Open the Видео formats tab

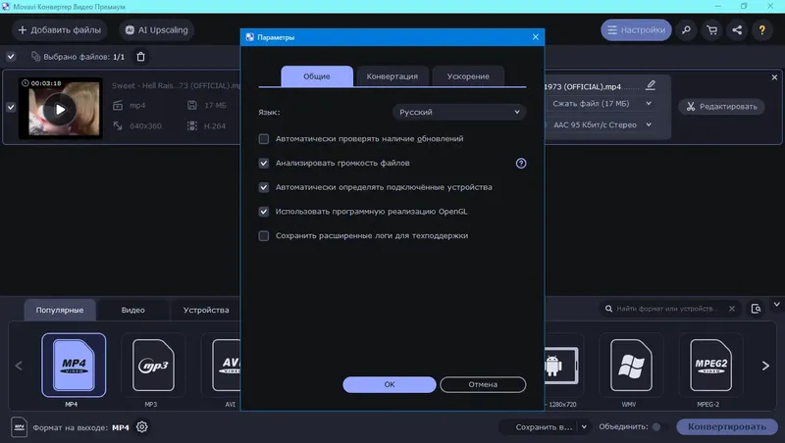click(133, 310)
